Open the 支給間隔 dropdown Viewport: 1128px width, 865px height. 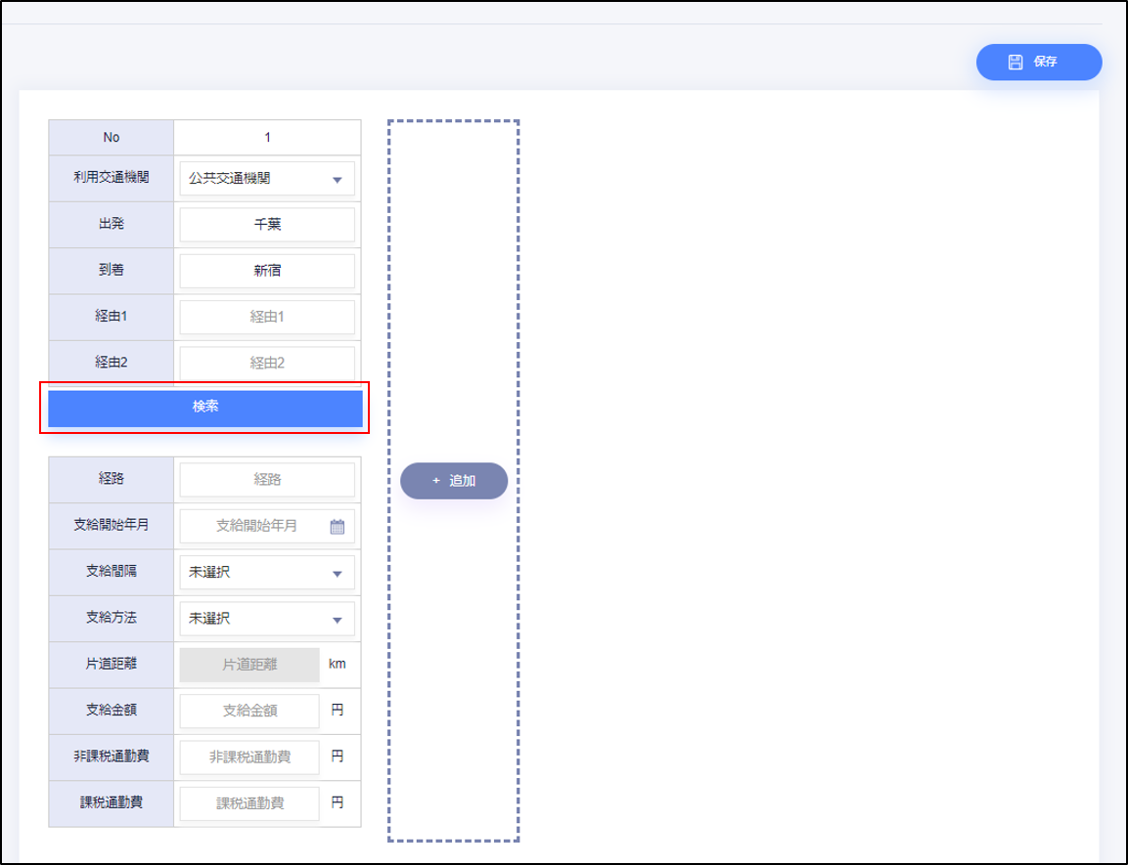coord(266,573)
